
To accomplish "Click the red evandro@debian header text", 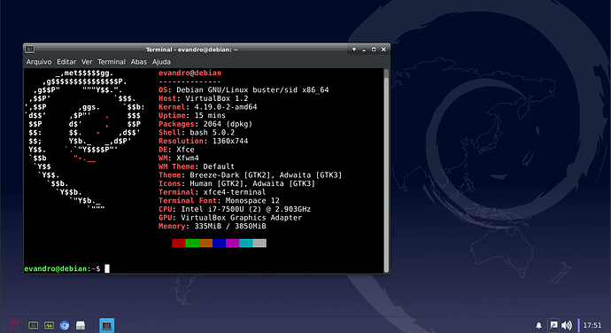I will 189,73.
